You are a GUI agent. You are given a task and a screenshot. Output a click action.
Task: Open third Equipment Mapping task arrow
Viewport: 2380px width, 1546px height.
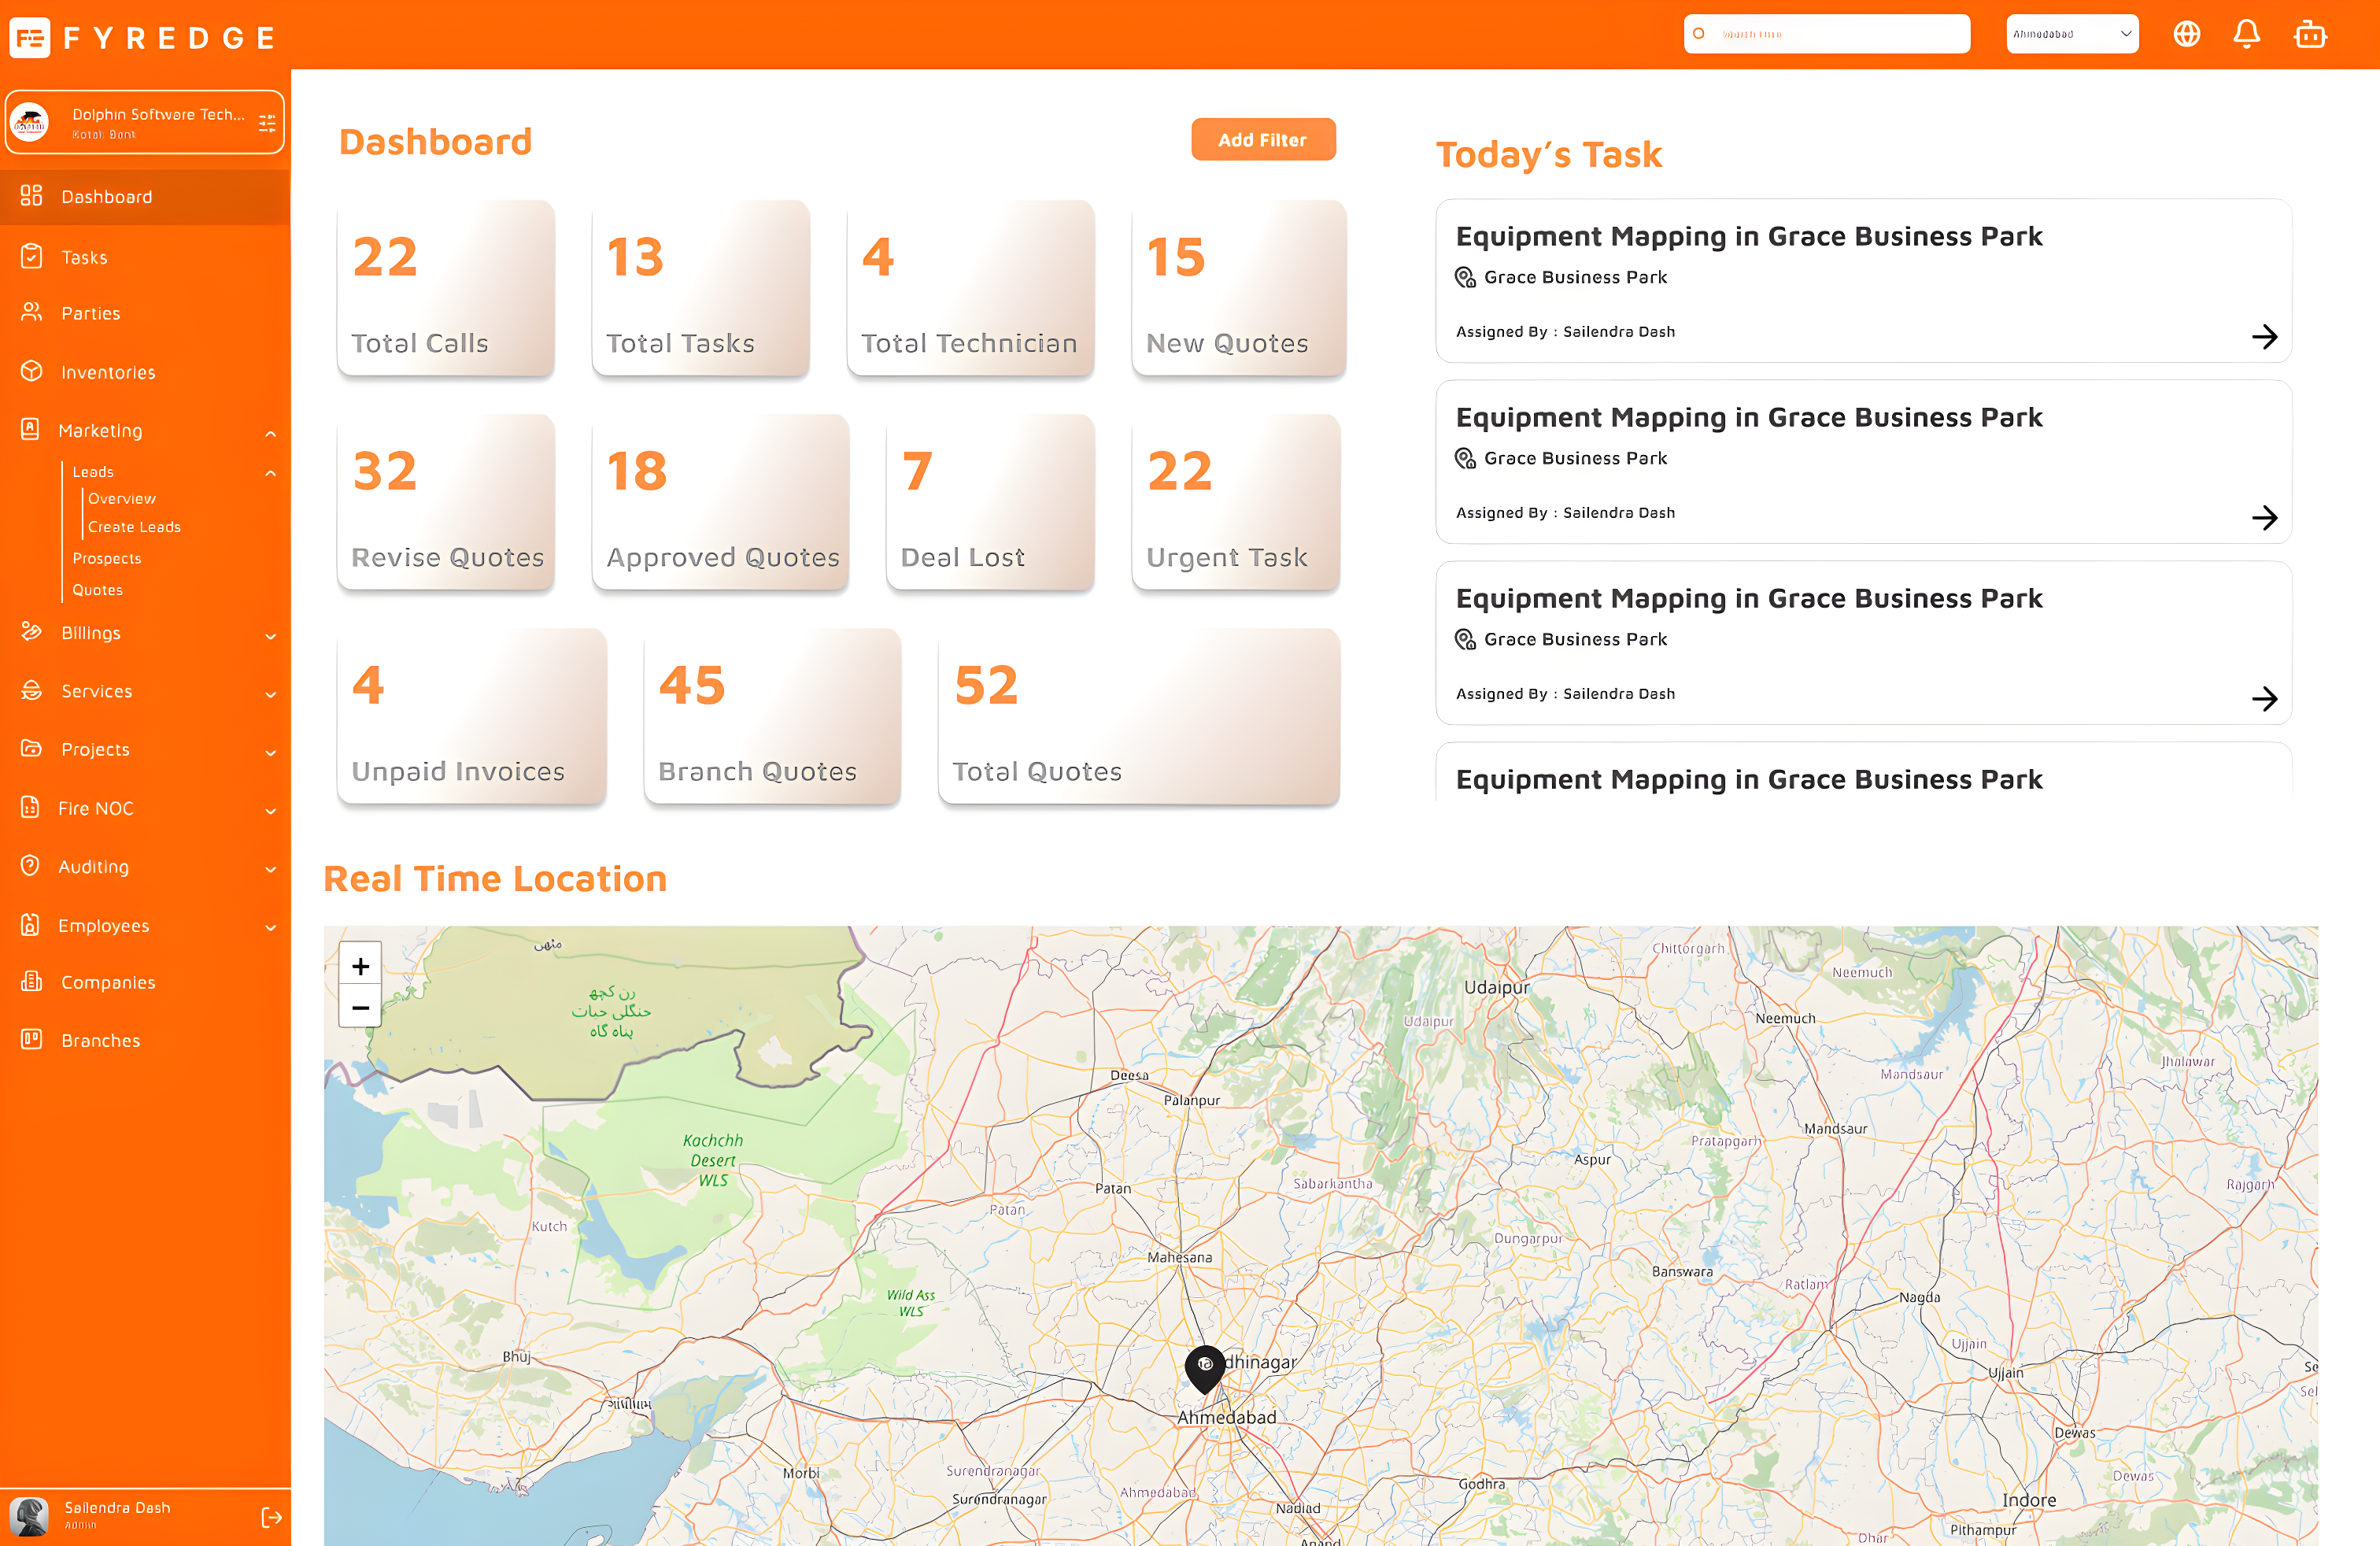click(2264, 699)
